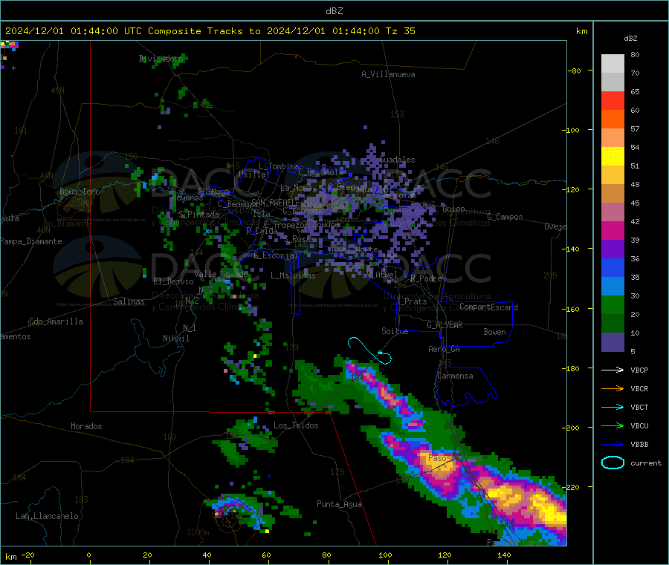Click the -200 km tick on the right axis
The height and width of the screenshot is (565, 669).
pyautogui.click(x=570, y=428)
